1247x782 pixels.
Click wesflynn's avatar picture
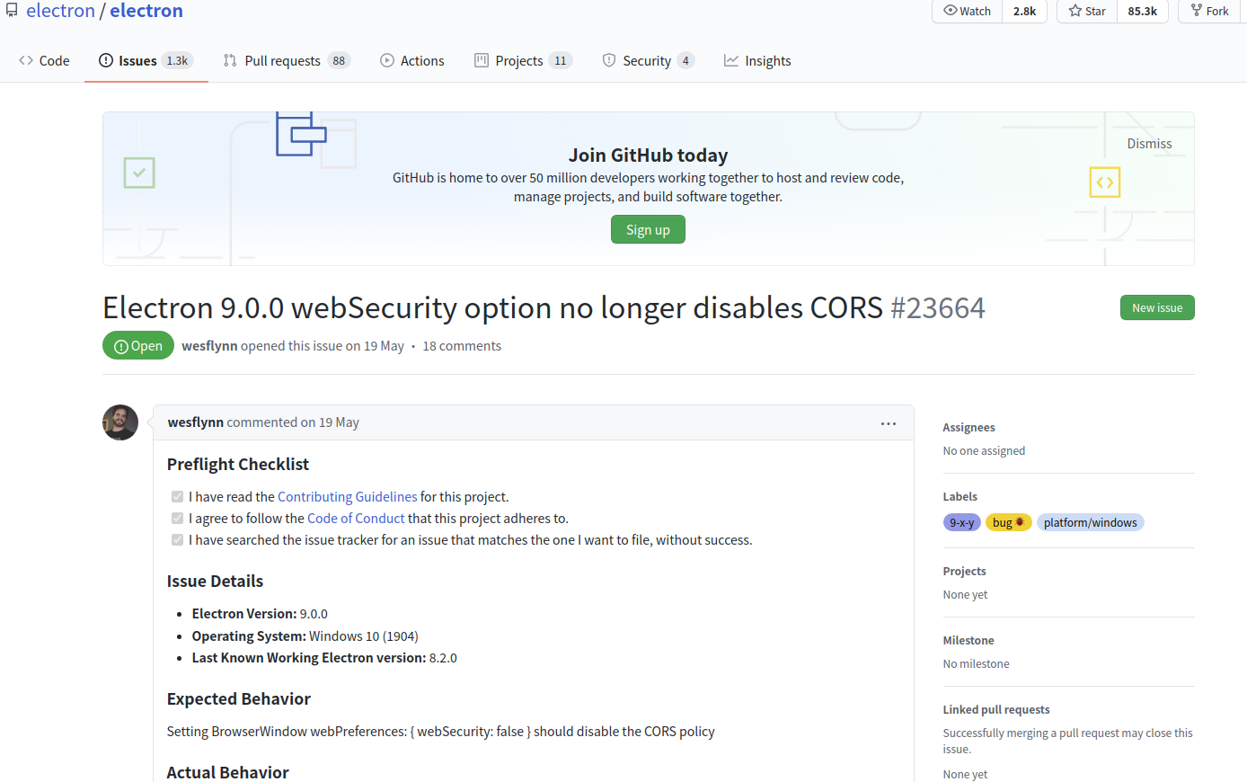(x=120, y=422)
